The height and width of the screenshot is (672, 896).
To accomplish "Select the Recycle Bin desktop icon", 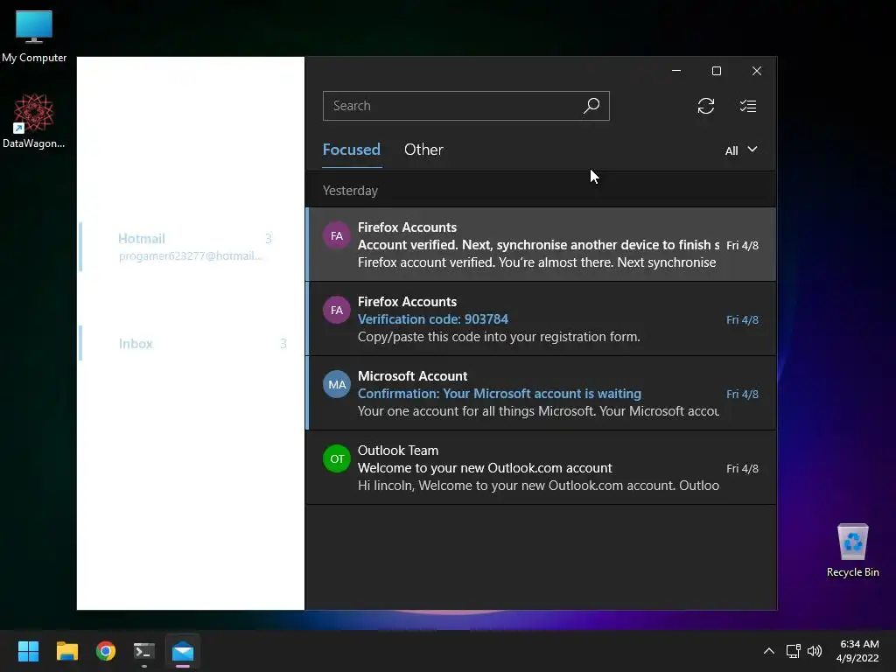I will [x=852, y=550].
